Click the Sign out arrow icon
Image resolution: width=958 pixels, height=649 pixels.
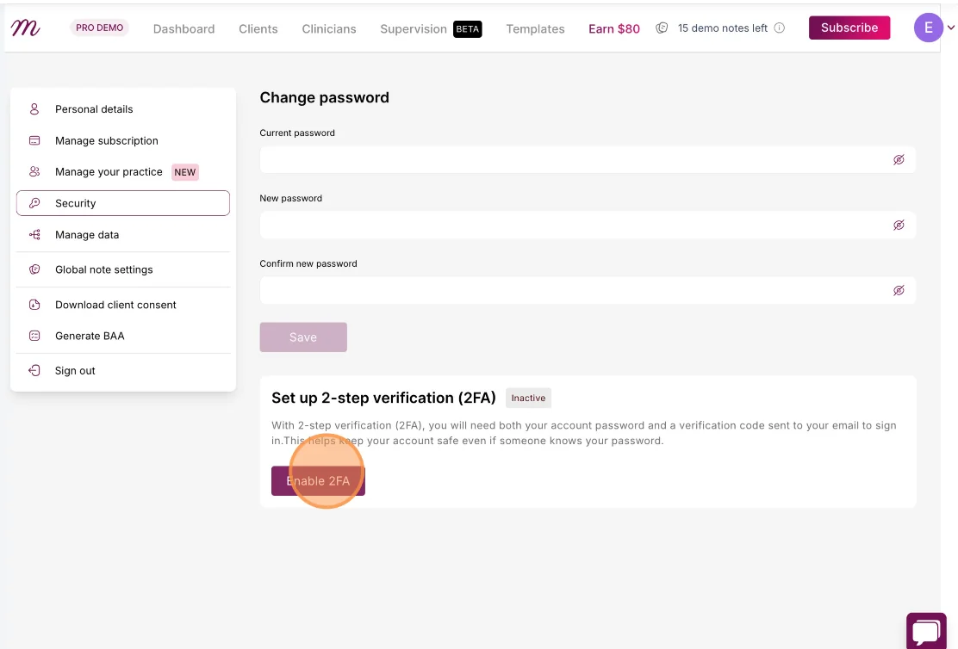click(34, 371)
